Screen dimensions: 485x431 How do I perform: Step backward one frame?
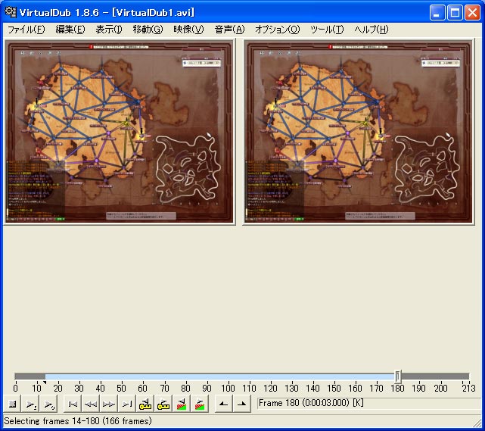coord(91,404)
